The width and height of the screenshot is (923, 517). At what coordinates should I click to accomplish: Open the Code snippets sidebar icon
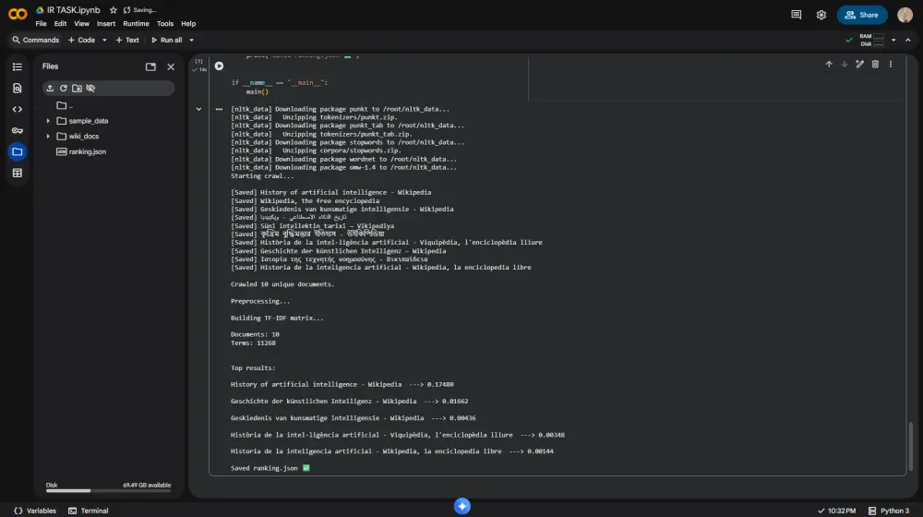pyautogui.click(x=17, y=109)
